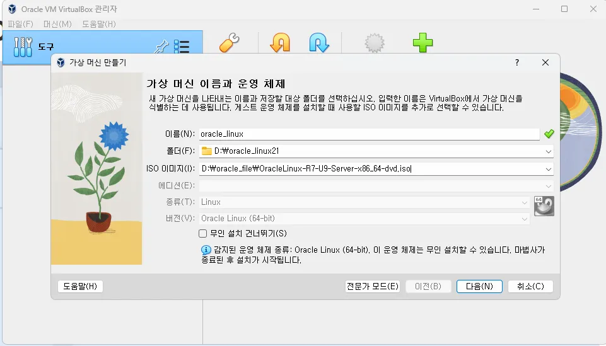Select the Tools (도구) item
Screen dimensions: 606x346
click(x=102, y=47)
